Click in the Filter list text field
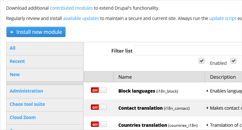 [x=187, y=51]
